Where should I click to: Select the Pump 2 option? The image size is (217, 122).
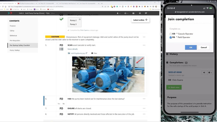pos(73,20)
